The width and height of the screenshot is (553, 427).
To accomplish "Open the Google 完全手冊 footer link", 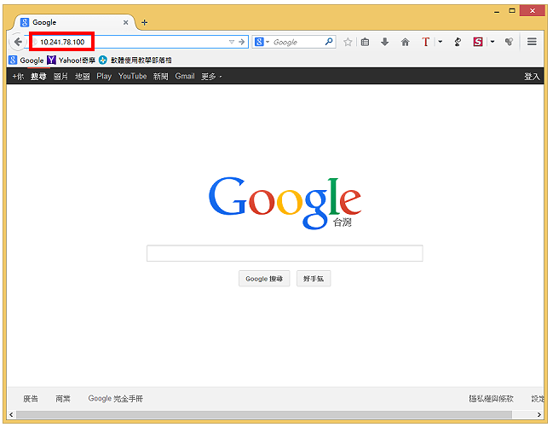I will tap(116, 399).
